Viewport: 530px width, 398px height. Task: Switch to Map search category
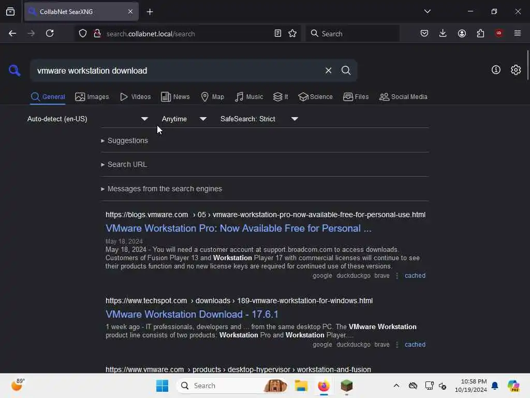coord(213,97)
